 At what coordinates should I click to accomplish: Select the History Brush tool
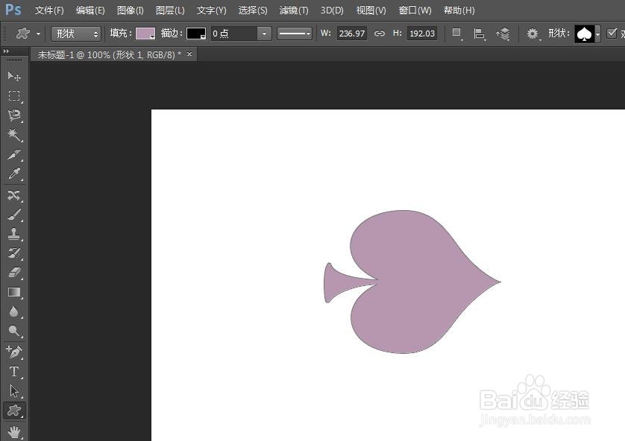click(x=14, y=253)
